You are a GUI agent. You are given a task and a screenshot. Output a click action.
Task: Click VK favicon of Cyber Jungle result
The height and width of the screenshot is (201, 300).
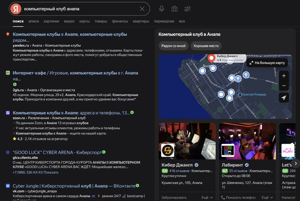click(8, 186)
